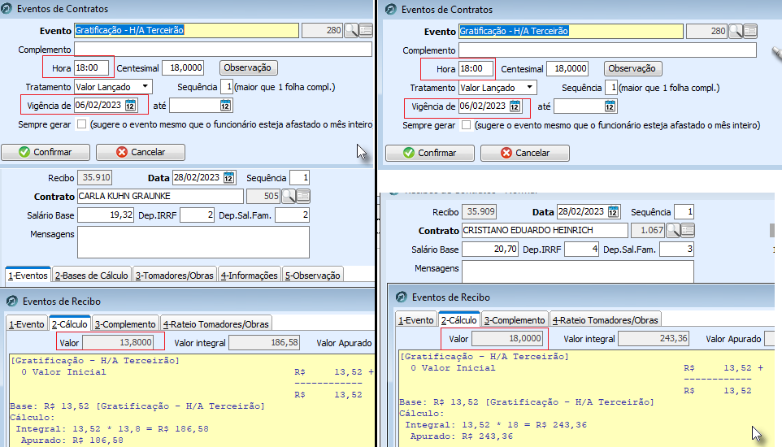This screenshot has height=447, width=782.
Task: Click Eventos de Recibo window icon on left
Action: tap(12, 301)
